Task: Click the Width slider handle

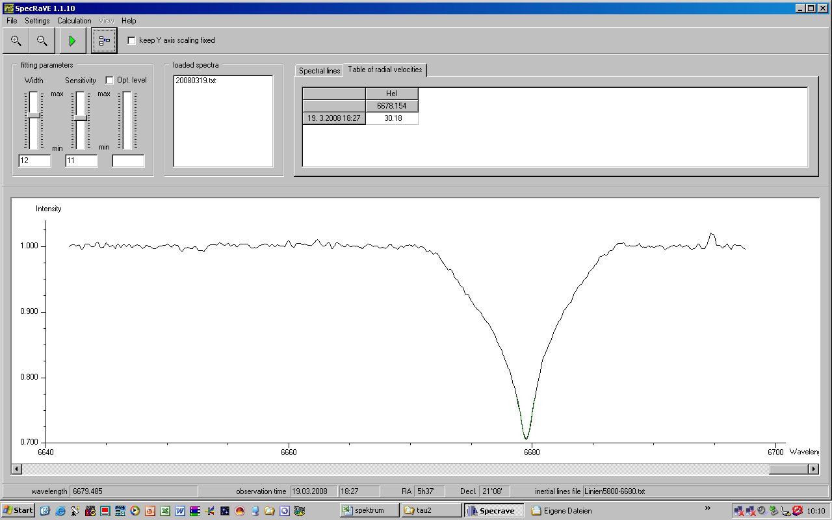Action: coord(33,115)
